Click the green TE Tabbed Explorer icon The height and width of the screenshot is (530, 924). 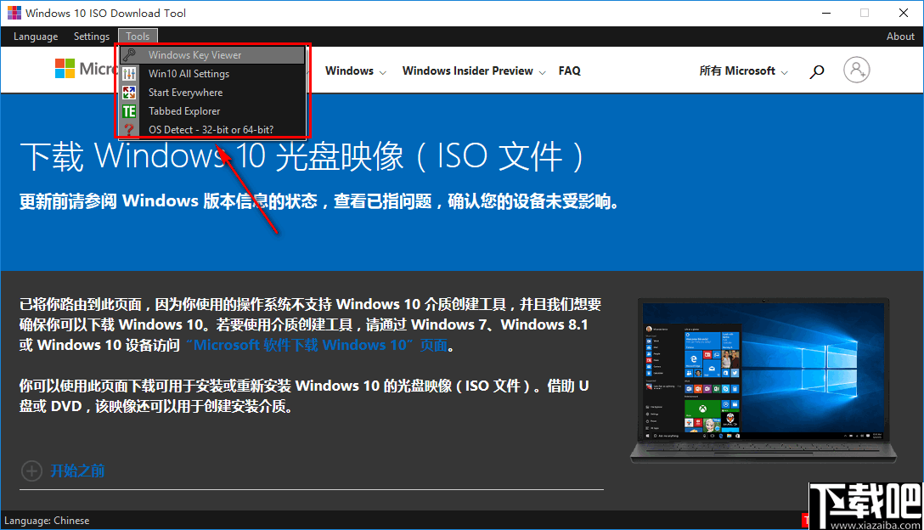pyautogui.click(x=129, y=110)
